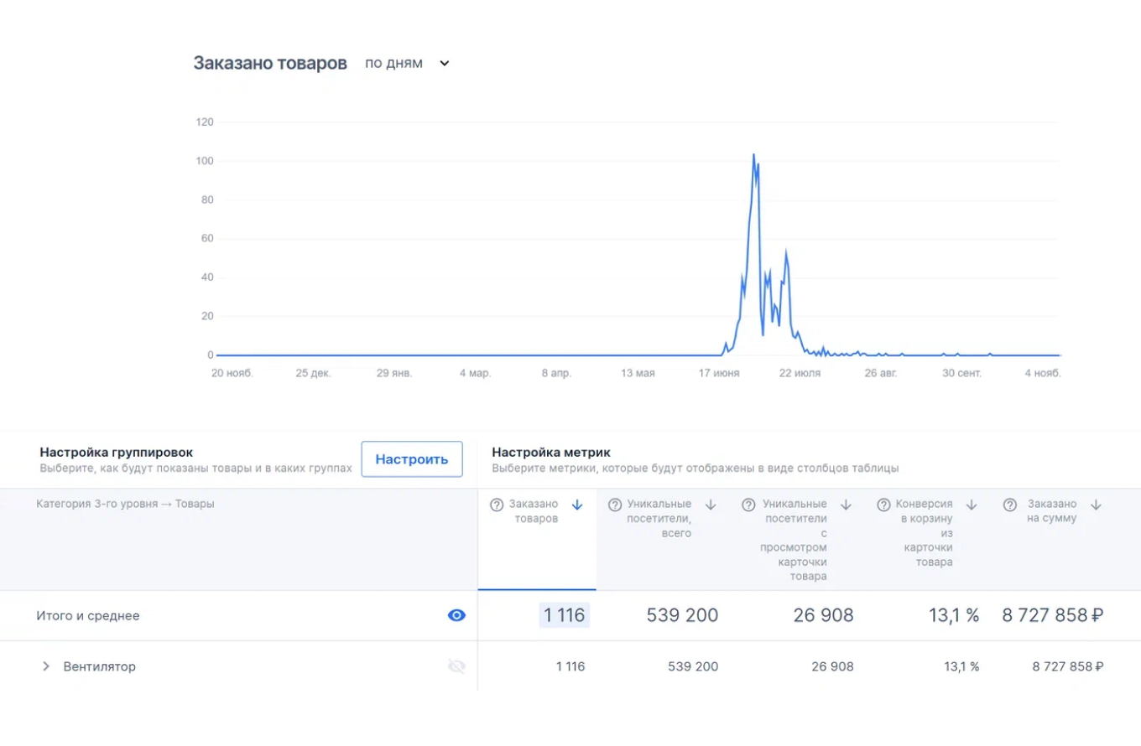Show the "Вентилятор" row on the chart
This screenshot has width=1141, height=746.
(x=456, y=666)
